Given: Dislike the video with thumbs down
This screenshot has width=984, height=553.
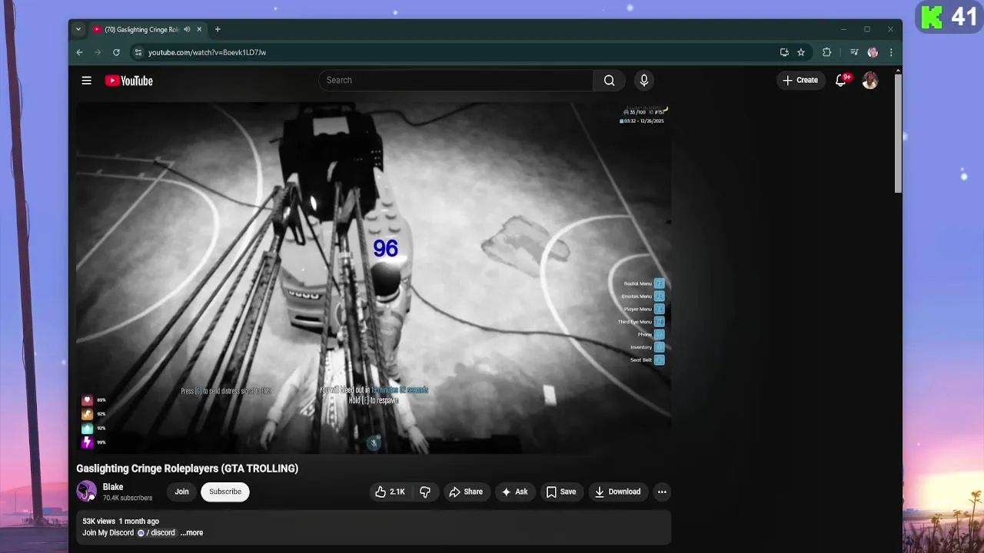Looking at the screenshot, I should (425, 492).
